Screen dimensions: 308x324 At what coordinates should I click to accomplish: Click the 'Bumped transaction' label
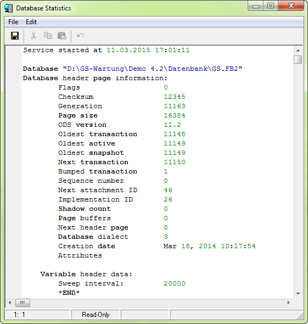[x=98, y=171]
